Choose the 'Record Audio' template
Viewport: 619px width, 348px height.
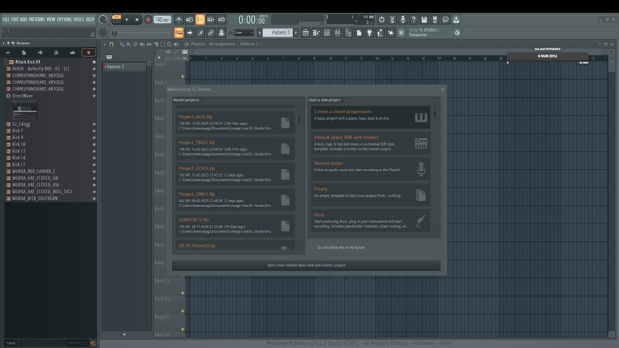370,169
